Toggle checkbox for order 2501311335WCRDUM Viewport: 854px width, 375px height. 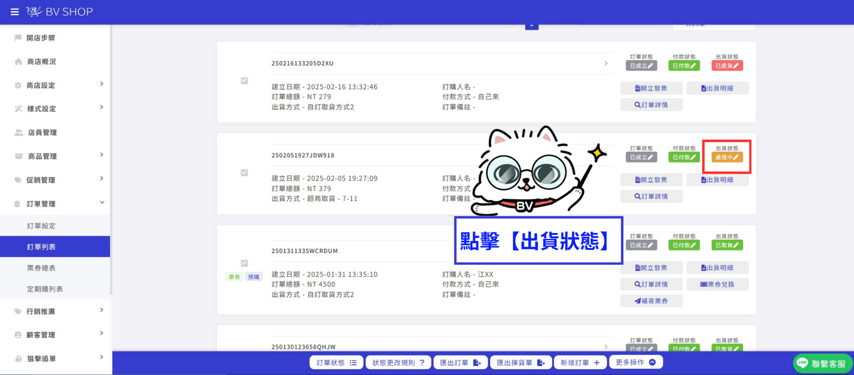point(244,263)
